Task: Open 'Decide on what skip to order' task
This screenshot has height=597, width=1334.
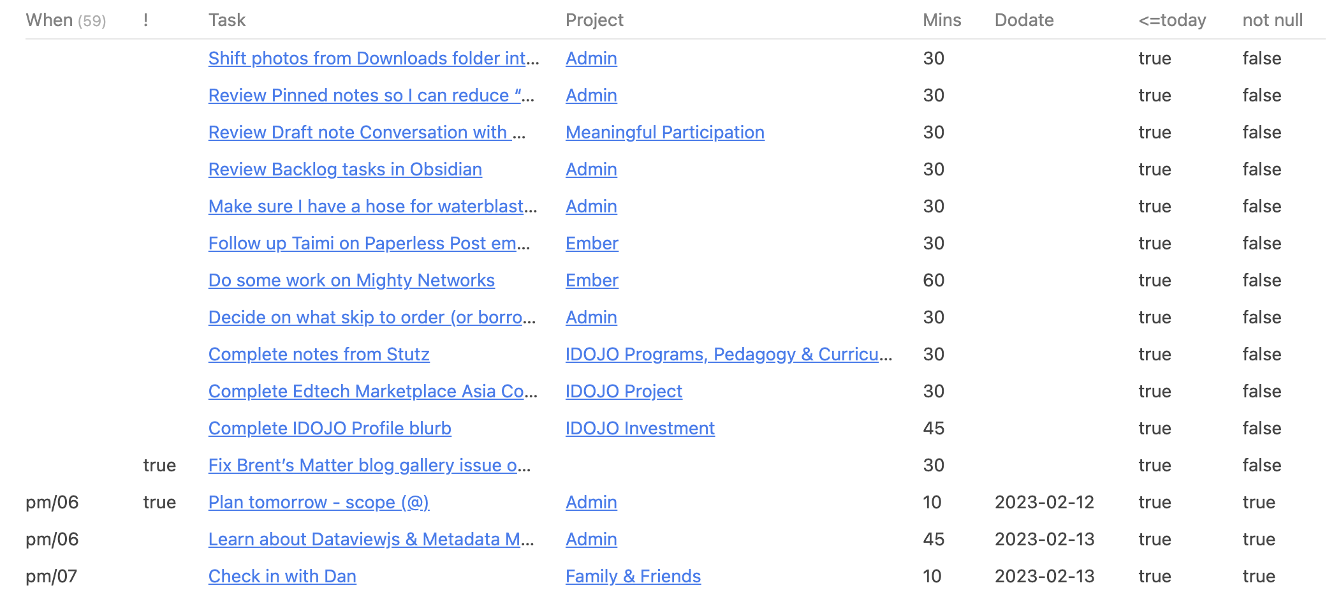Action: pyautogui.click(x=372, y=317)
